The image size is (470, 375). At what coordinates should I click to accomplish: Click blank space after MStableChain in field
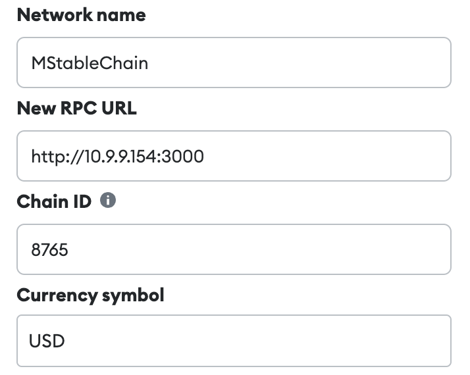296,63
